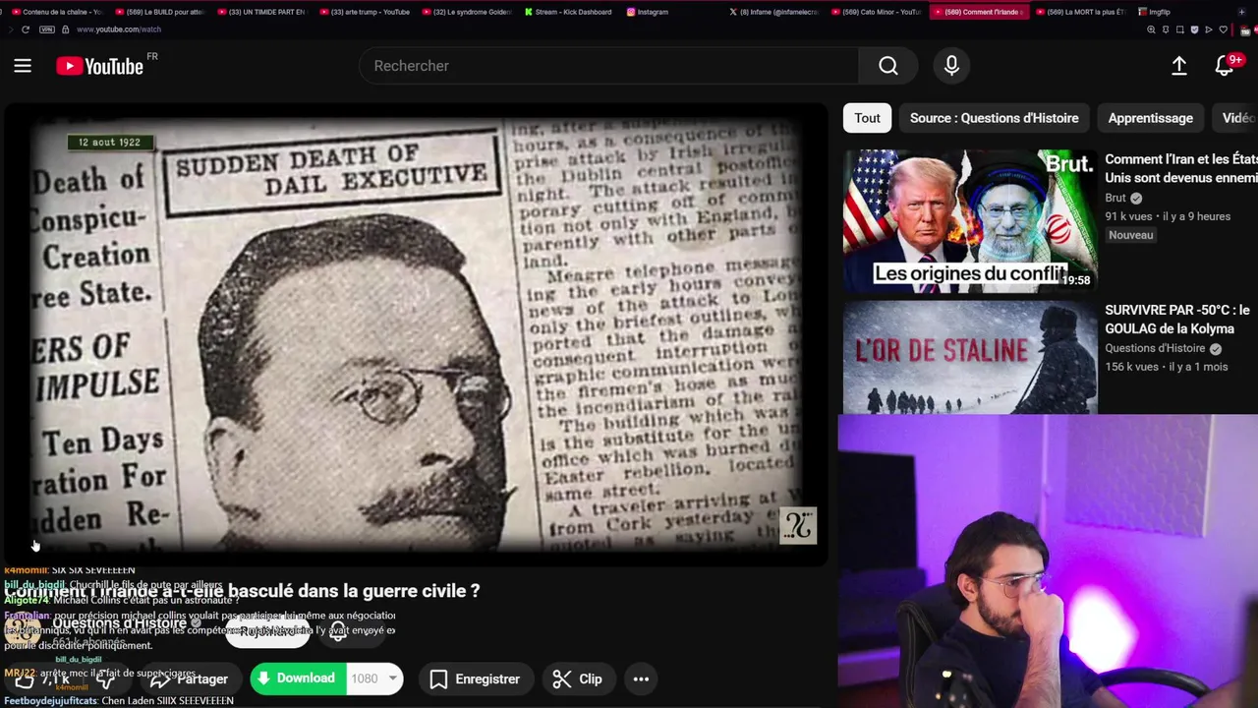This screenshot has width=1258, height=708.
Task: Open the Iran and États-Unis Brut thumbnail
Action: click(970, 221)
